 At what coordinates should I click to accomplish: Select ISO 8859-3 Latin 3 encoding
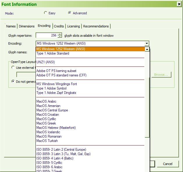(x=90, y=154)
